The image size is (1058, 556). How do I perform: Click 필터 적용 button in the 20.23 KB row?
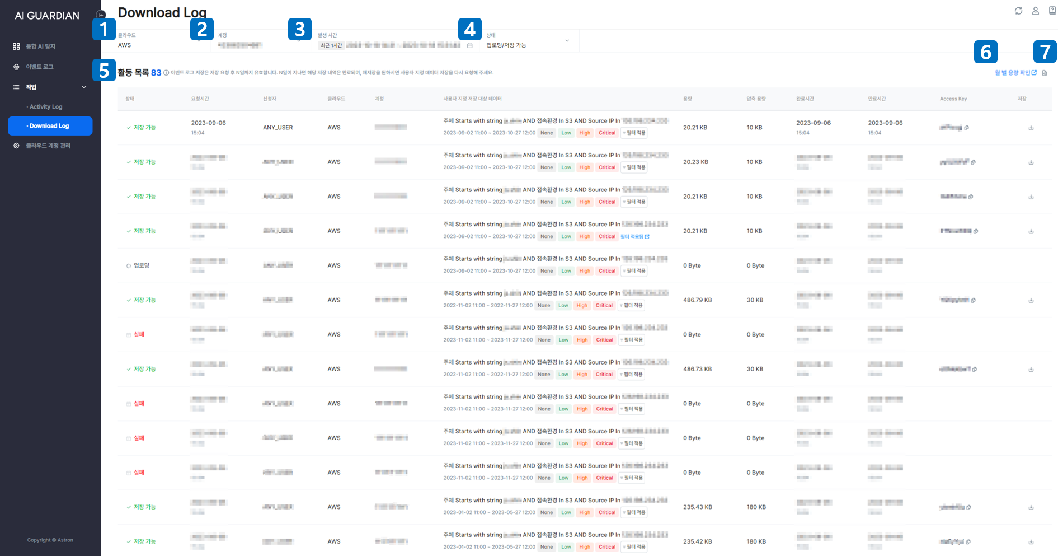tap(634, 167)
